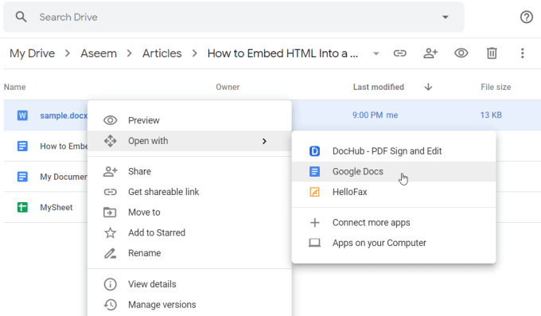Click the How to Embed HTML breadcrumb

click(x=282, y=53)
